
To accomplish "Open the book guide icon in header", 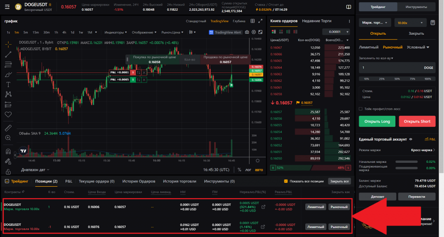I will click(349, 7).
